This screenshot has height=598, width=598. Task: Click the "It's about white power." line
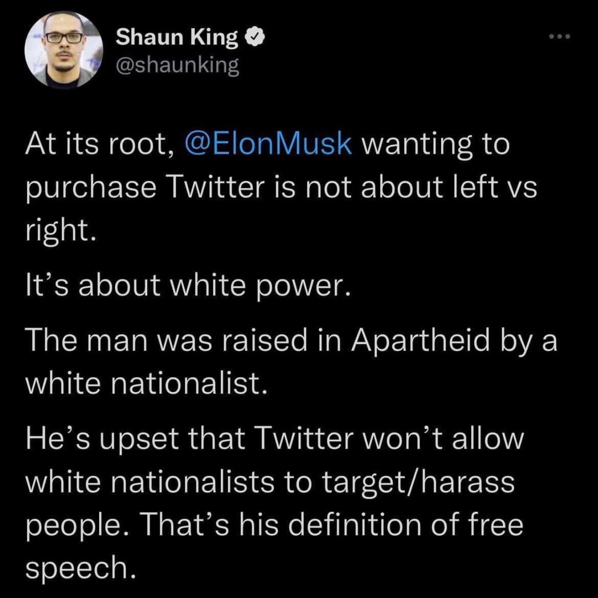(184, 285)
